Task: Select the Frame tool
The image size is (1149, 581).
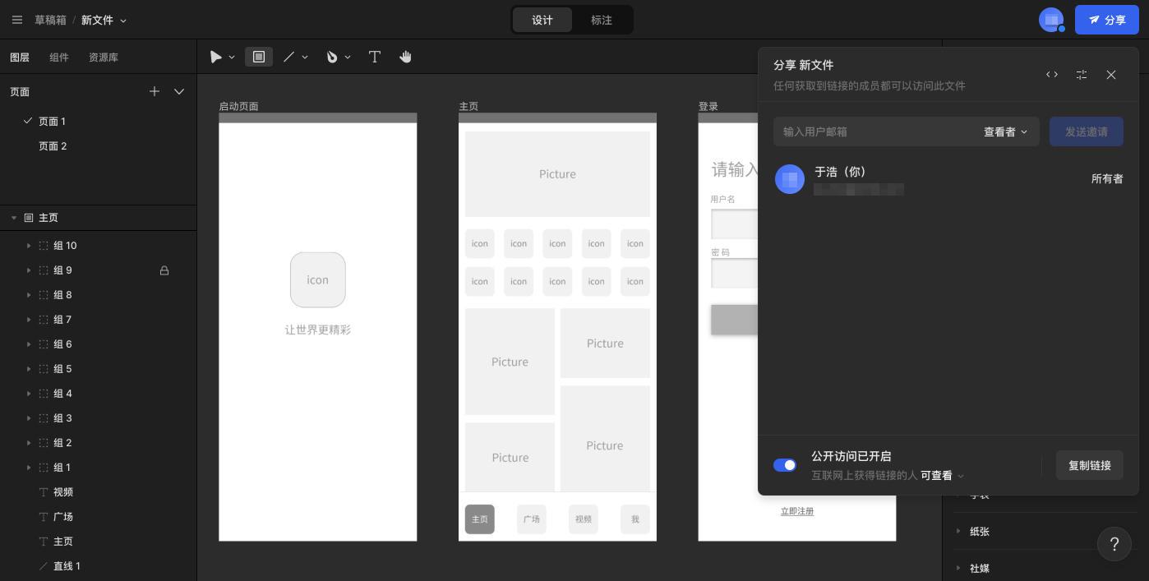Action: (x=258, y=57)
